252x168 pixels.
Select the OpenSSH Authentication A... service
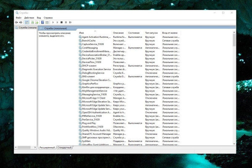(x=129, y=113)
